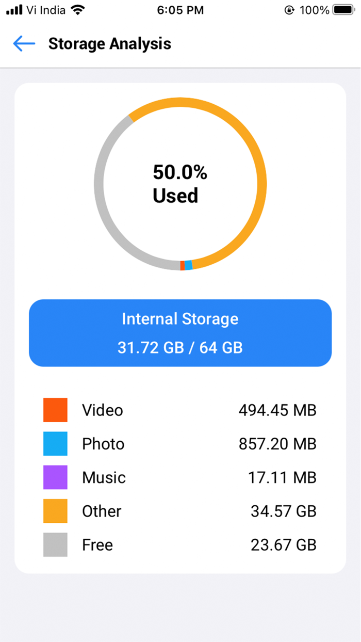Click the Storage Analysis title
361x642 pixels.
pyautogui.click(x=109, y=44)
